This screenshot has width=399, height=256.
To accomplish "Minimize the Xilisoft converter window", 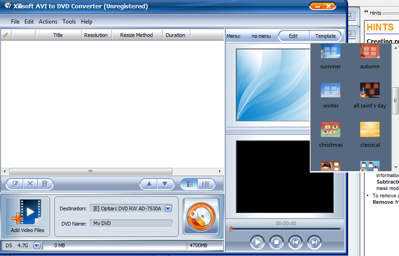I will point(317,6).
